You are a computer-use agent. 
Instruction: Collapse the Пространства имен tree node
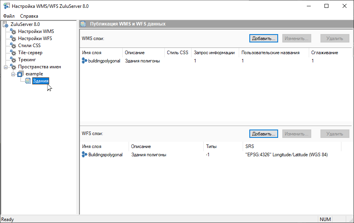point(6,67)
